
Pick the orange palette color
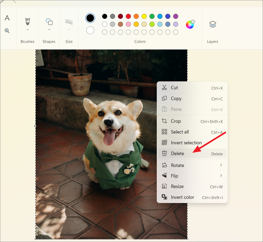pyautogui.click(x=136, y=16)
